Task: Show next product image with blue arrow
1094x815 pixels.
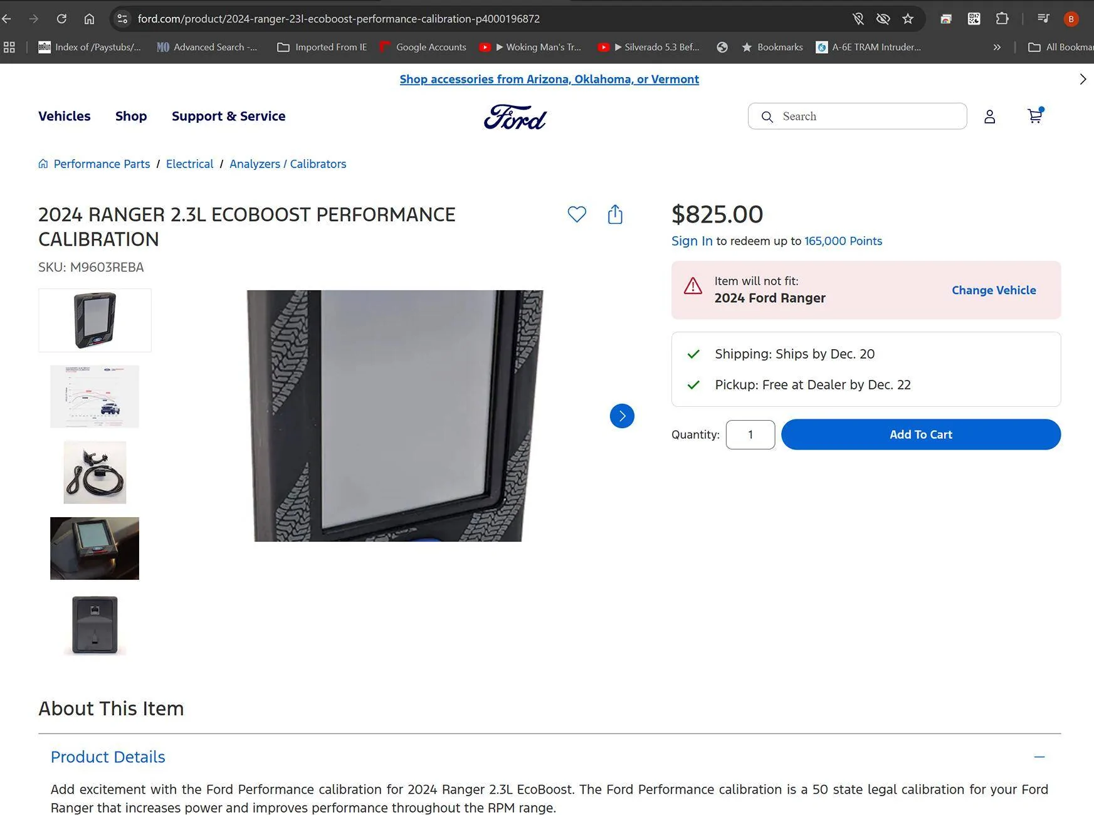Action: tap(622, 416)
